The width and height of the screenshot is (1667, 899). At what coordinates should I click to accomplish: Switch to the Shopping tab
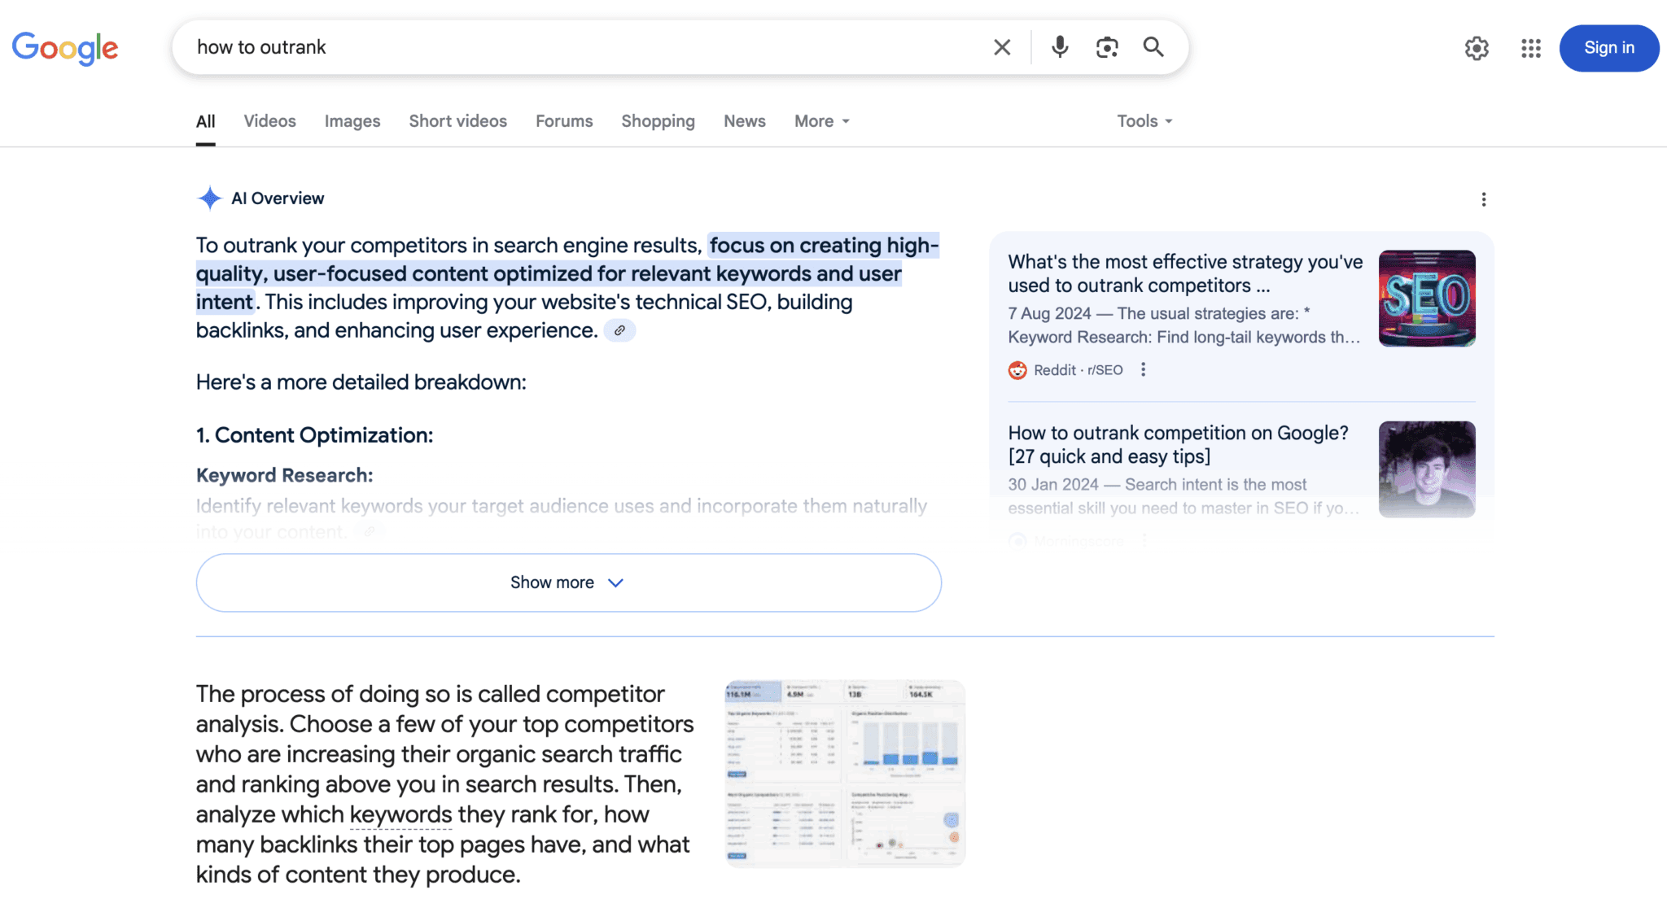658,121
